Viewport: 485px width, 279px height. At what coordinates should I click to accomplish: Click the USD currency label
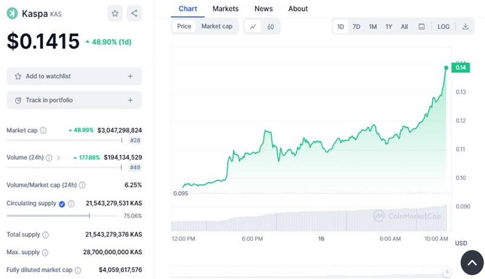click(x=461, y=243)
